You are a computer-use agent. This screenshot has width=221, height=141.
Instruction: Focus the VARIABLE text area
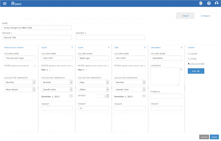click(x=165, y=76)
